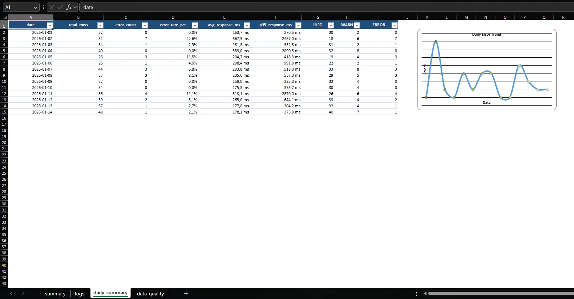Image resolution: width=574 pixels, height=299 pixels.
Task: Add a new sheet with plus icon
Action: (186, 294)
